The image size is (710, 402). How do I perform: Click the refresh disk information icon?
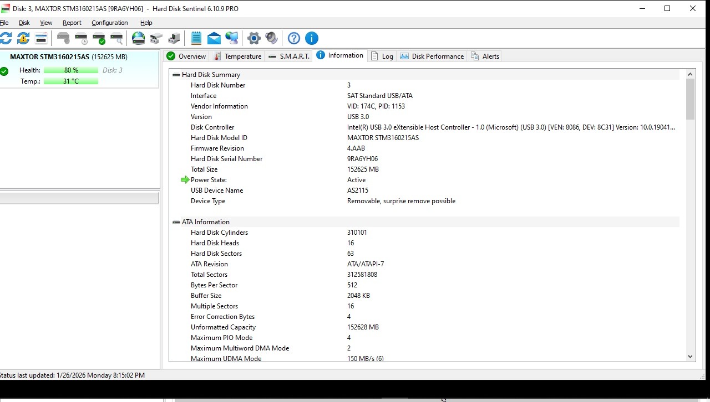pyautogui.click(x=6, y=38)
